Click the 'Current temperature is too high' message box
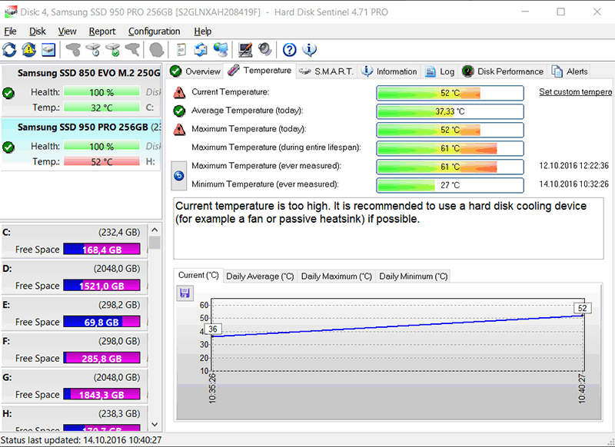Screen dimensions: 615x447 [388, 228]
